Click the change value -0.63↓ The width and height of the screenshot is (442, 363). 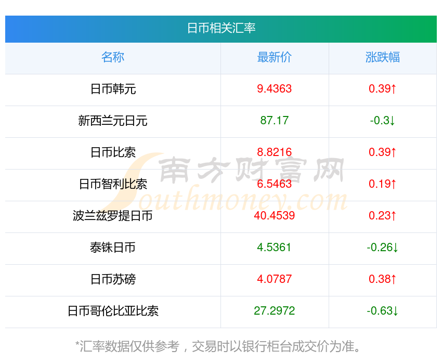pos(383,310)
